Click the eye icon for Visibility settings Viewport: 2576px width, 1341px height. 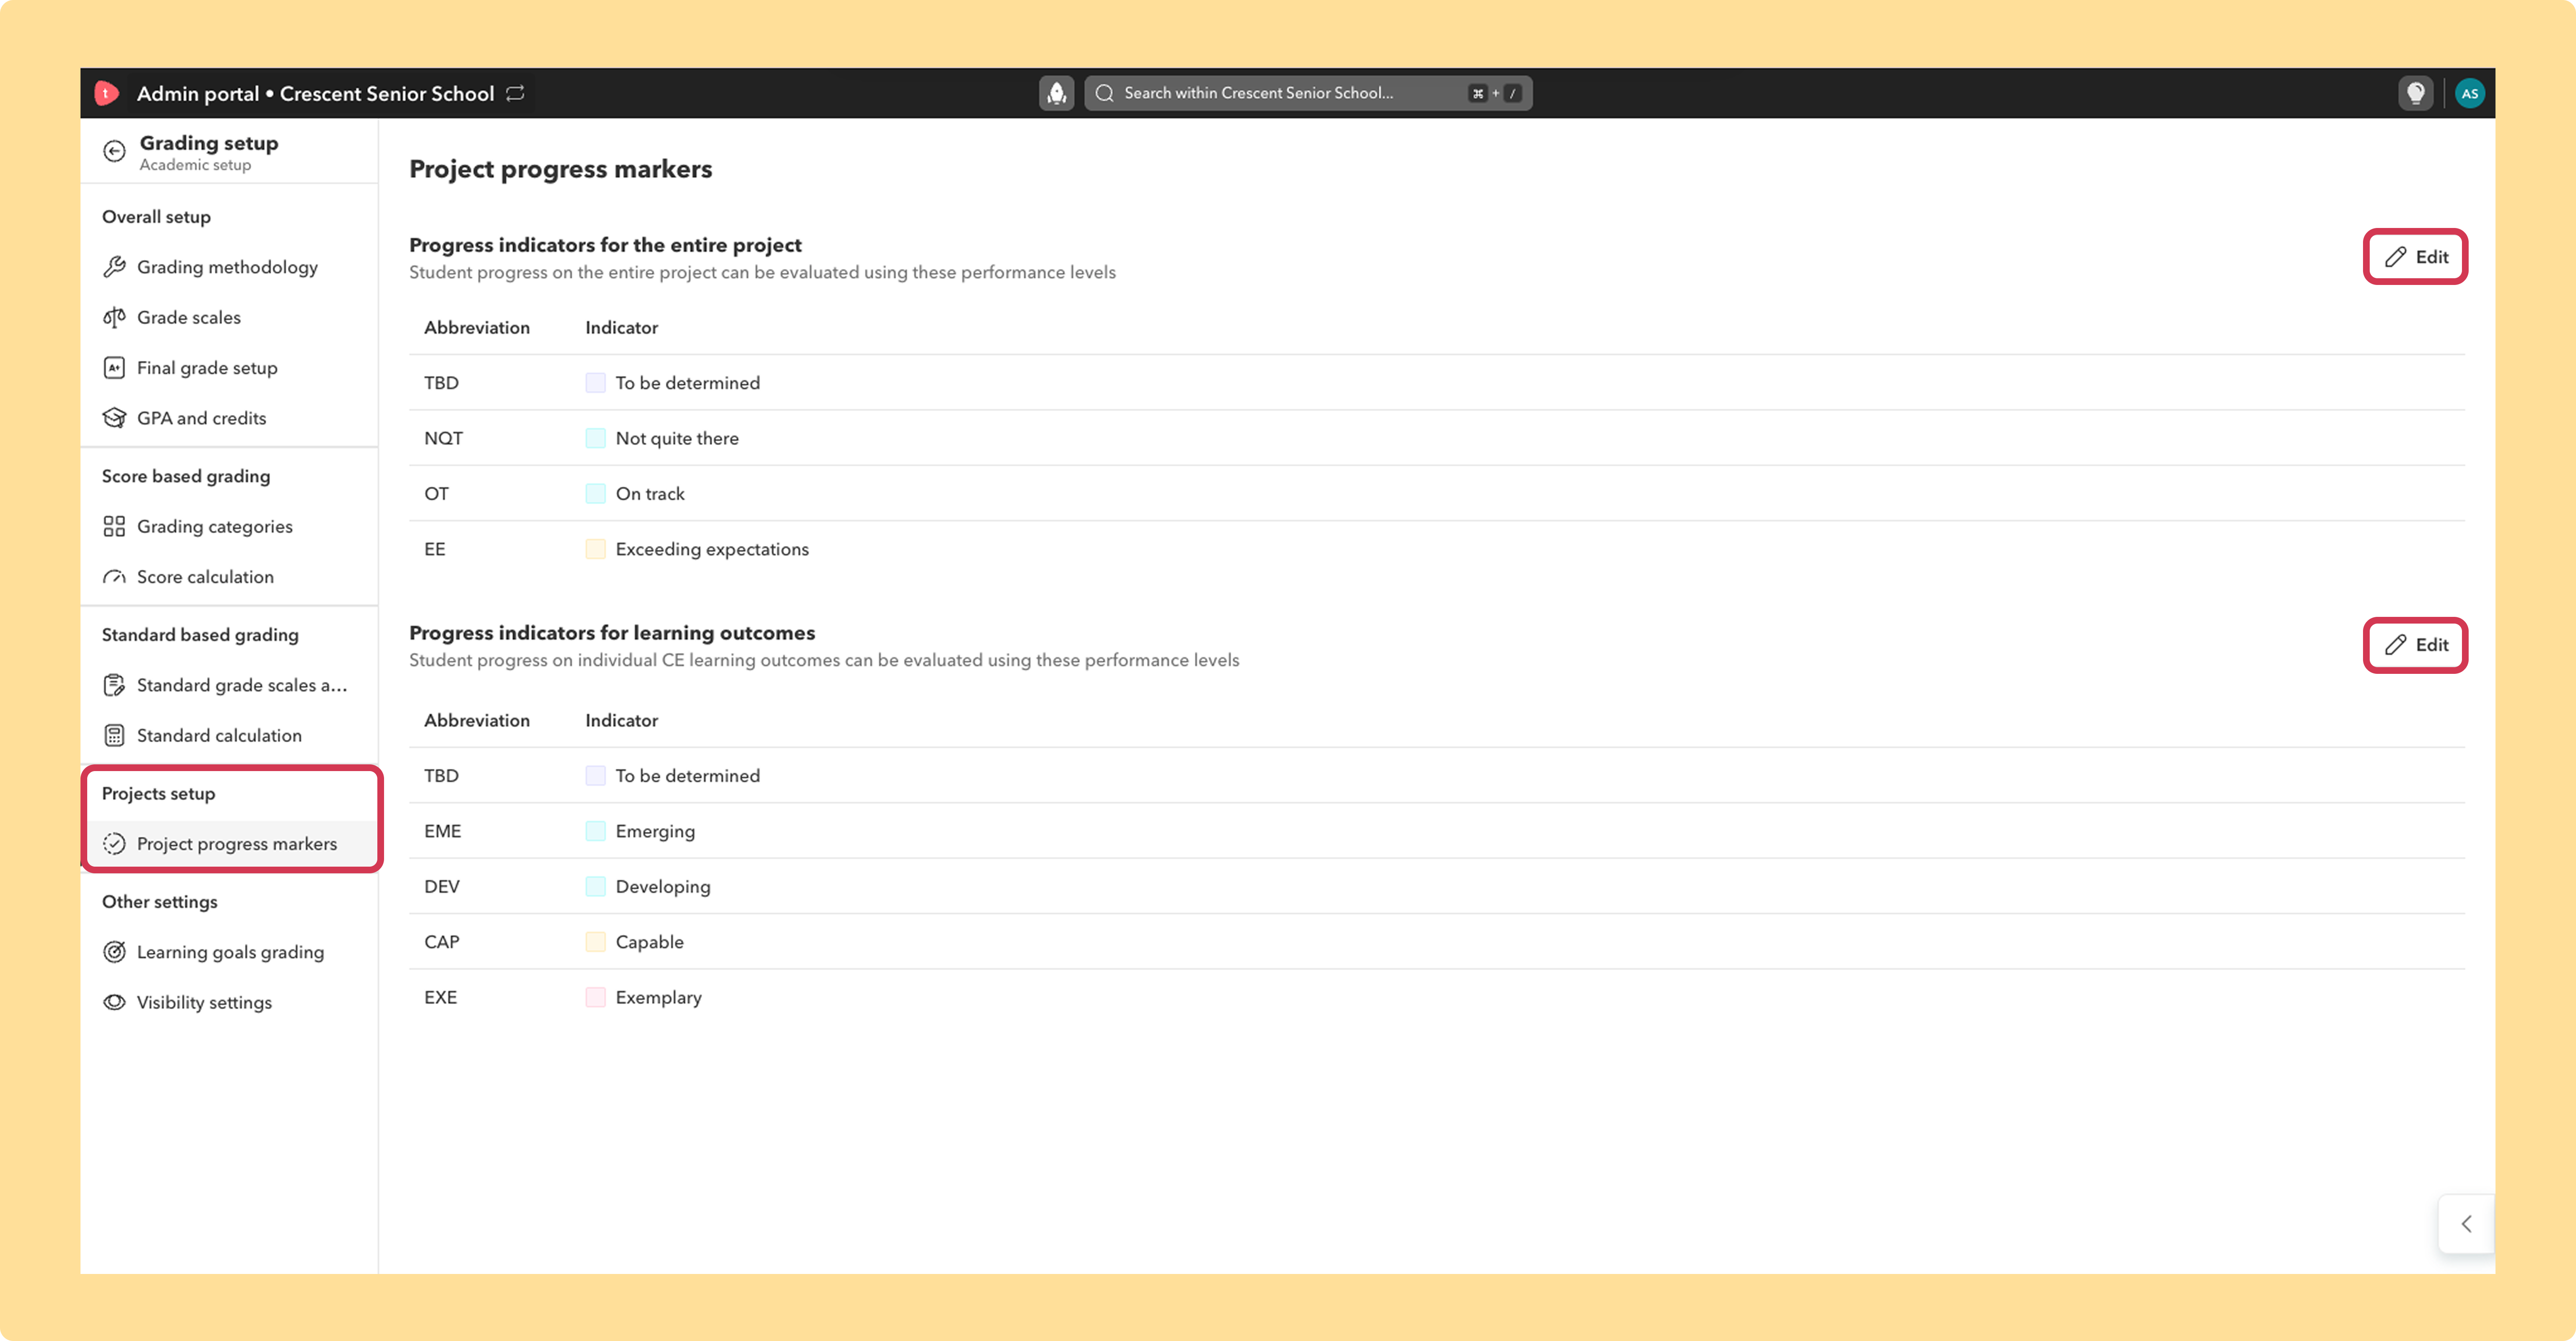point(115,1002)
